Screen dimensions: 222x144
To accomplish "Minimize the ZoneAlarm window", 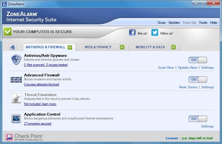I will (196, 3).
